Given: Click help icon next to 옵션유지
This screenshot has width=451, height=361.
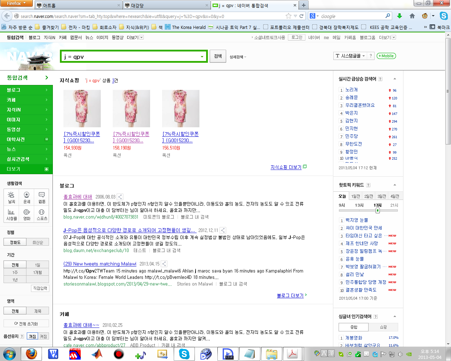Looking at the screenshot, I should pyautogui.click(x=22, y=336).
